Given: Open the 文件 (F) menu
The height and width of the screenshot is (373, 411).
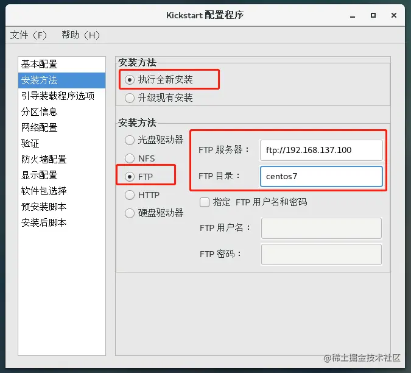Looking at the screenshot, I should [28, 35].
